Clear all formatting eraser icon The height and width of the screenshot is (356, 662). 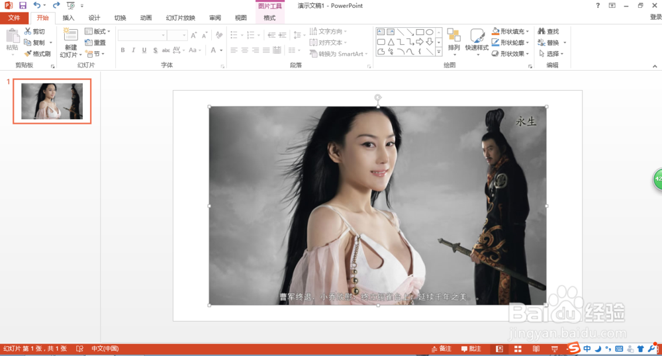219,36
